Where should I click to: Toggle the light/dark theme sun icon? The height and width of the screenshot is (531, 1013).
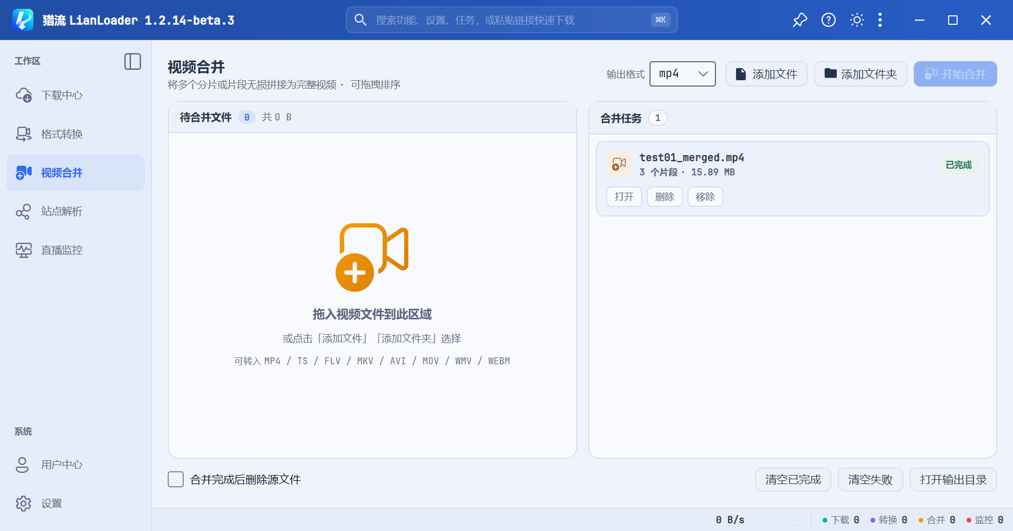point(857,20)
